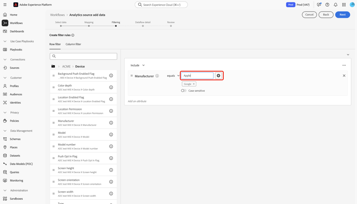Collapse the filter container chevron
The width and height of the screenshot is (357, 204).
click(348, 55)
